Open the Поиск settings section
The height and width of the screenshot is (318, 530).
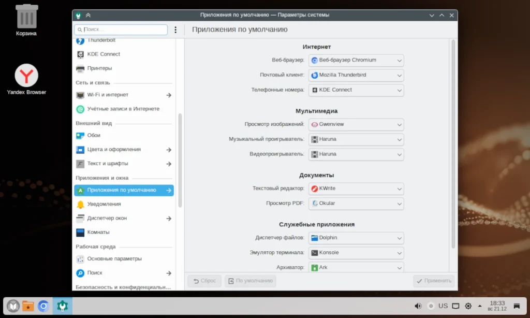[x=124, y=273]
